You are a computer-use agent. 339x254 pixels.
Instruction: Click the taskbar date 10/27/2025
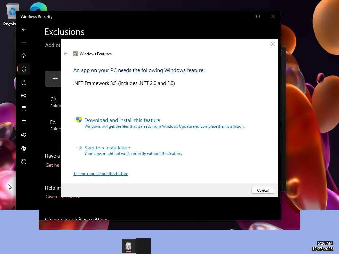pyautogui.click(x=322, y=249)
